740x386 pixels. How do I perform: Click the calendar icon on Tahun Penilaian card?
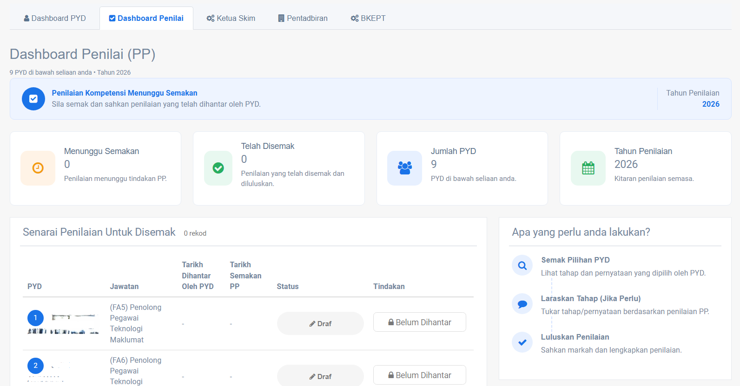coord(588,168)
